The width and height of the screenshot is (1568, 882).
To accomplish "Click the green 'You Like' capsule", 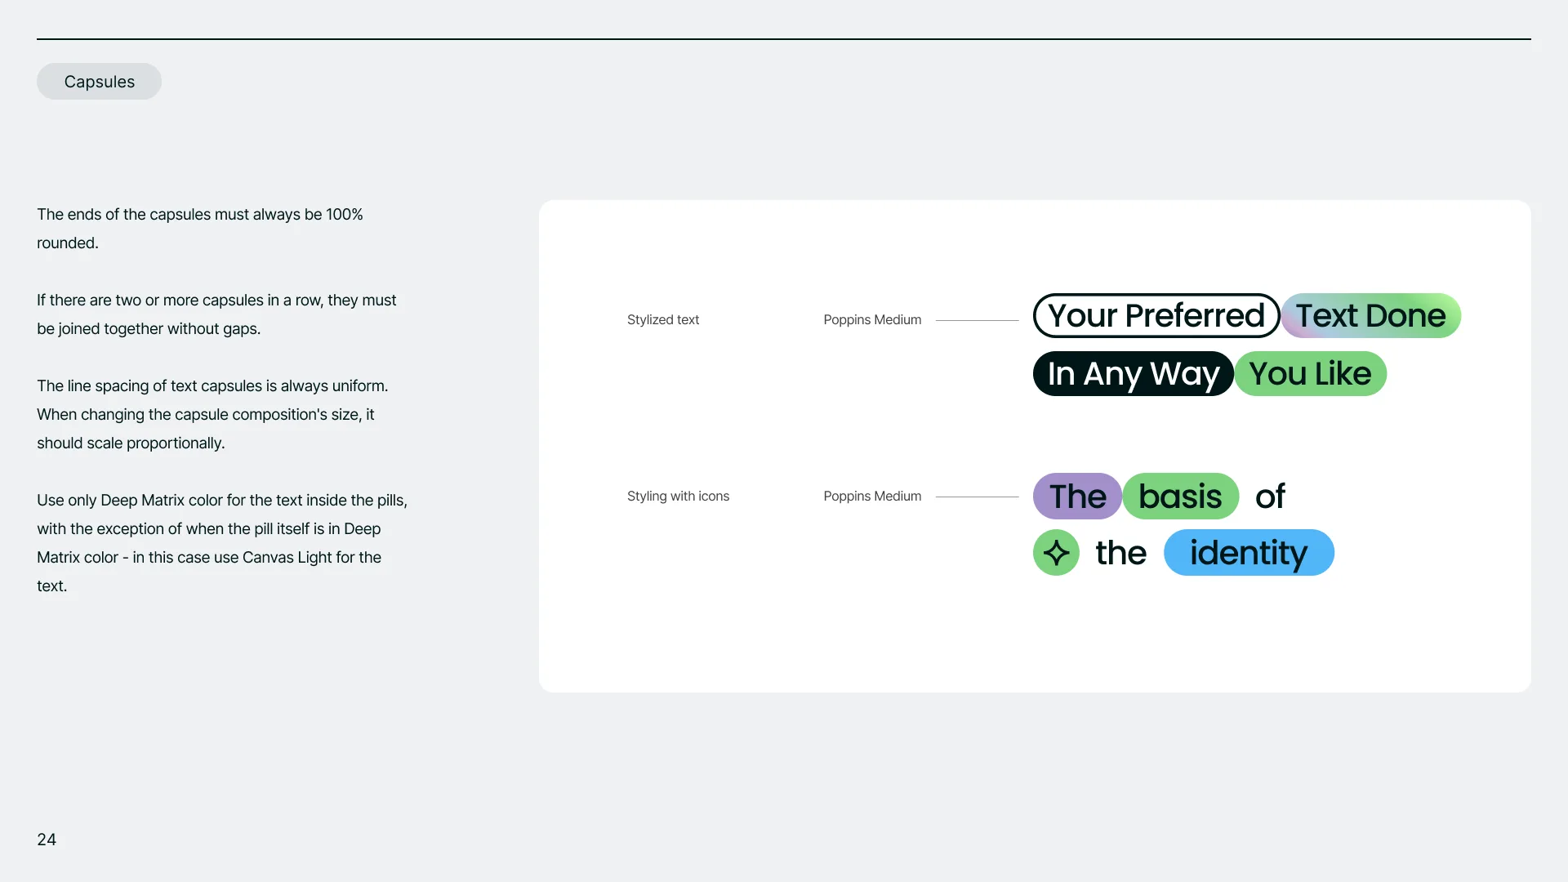I will click(1310, 374).
